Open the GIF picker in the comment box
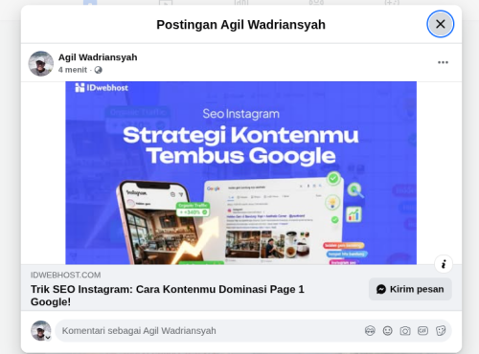The height and width of the screenshot is (354, 479). [x=422, y=331]
